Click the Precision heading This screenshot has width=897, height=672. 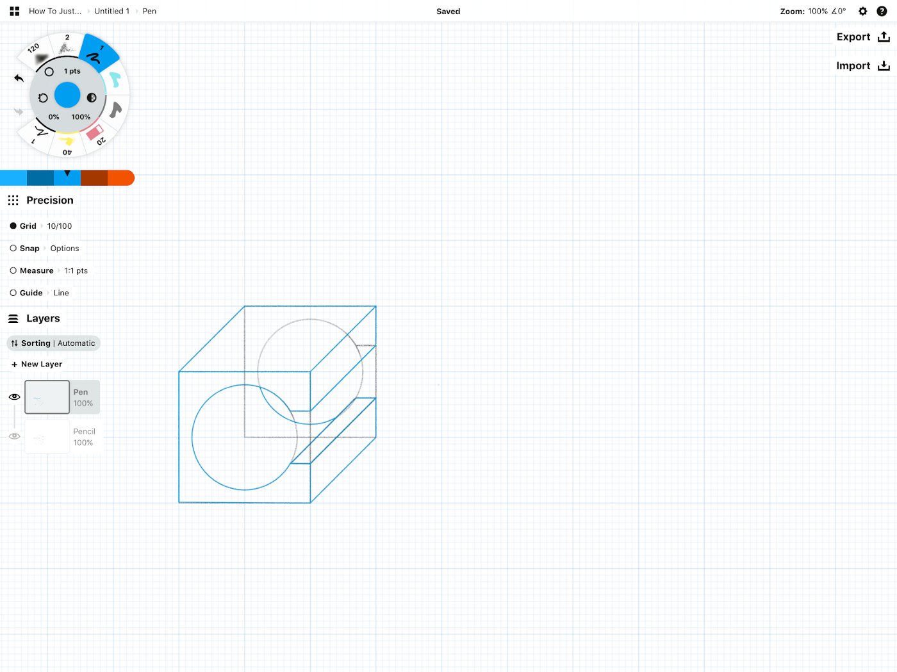(50, 201)
